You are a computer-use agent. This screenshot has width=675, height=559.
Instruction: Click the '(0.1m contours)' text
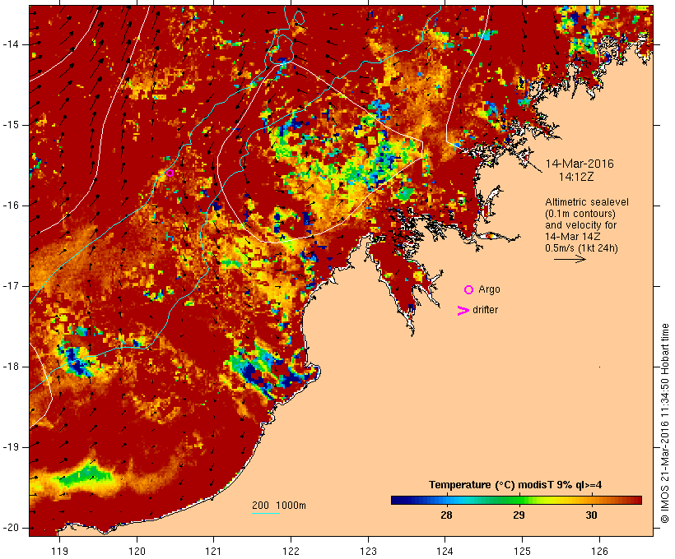(x=580, y=214)
